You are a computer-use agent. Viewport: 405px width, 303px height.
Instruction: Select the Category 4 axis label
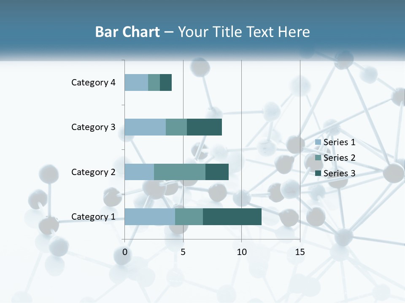coord(93,82)
